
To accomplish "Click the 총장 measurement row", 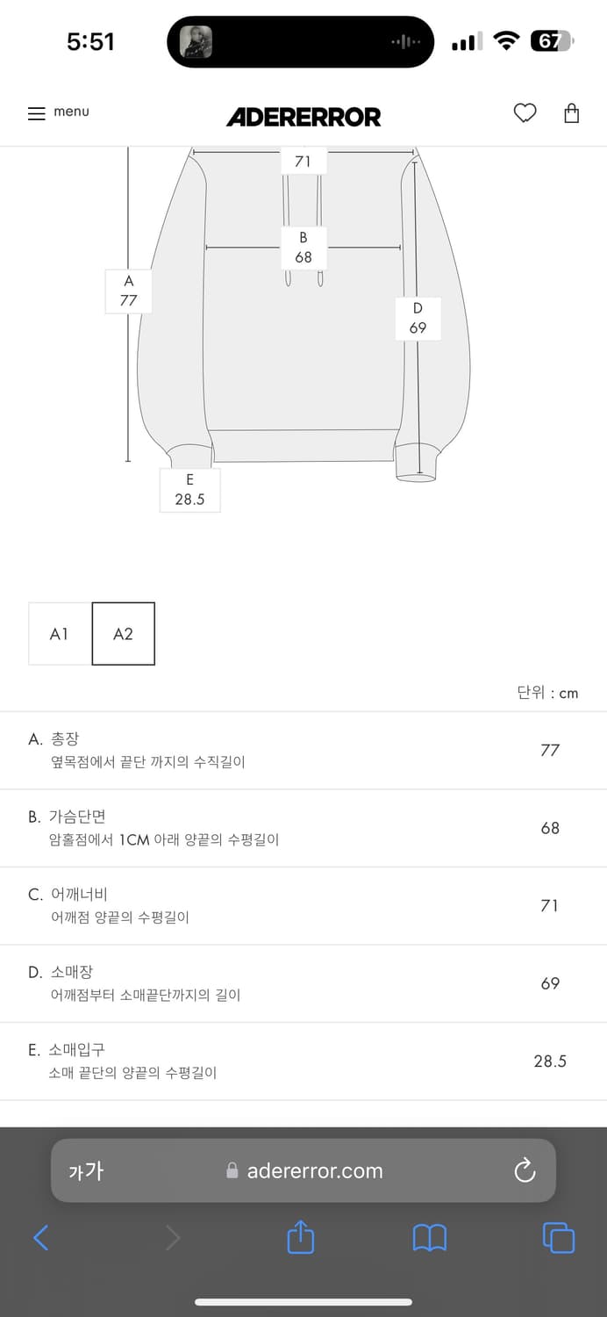I will (x=303, y=751).
